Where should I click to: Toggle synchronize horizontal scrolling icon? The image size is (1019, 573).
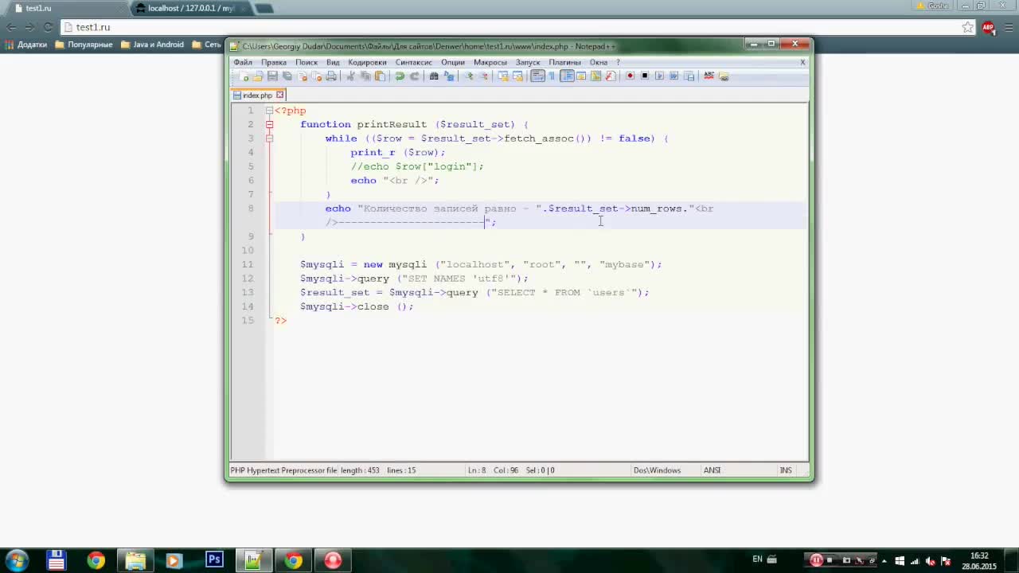pyautogui.click(x=517, y=76)
